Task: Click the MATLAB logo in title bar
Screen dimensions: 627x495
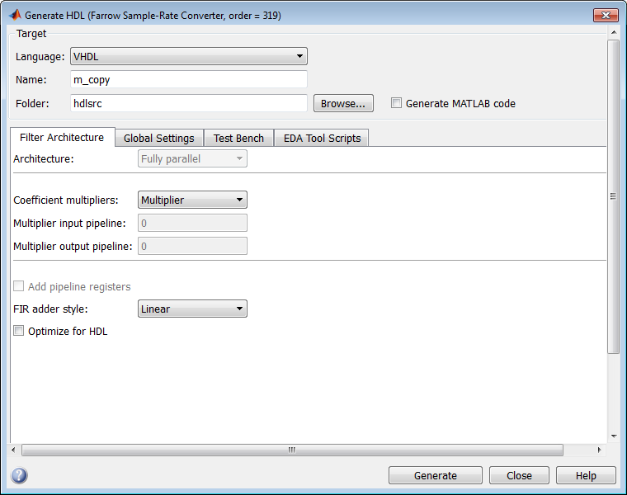Action: (15, 15)
